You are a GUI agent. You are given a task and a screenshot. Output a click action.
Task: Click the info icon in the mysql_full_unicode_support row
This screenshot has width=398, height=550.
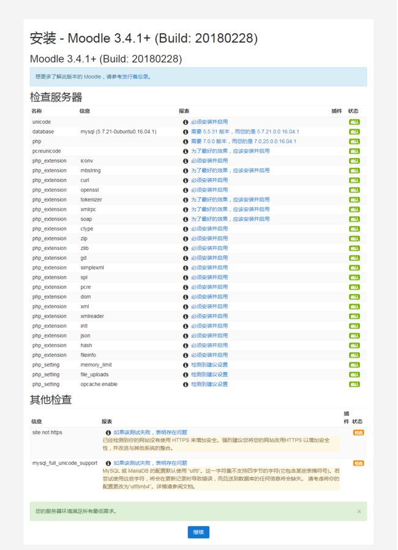click(x=108, y=463)
